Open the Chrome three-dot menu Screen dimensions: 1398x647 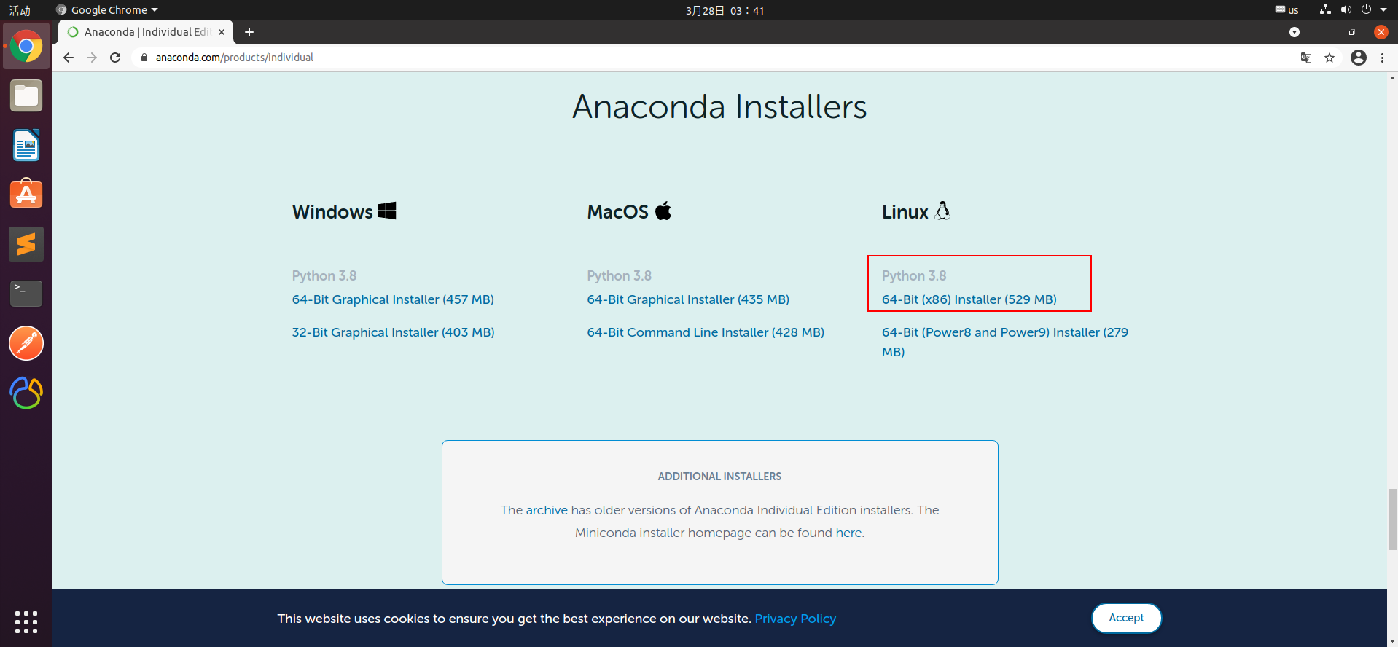pos(1382,58)
